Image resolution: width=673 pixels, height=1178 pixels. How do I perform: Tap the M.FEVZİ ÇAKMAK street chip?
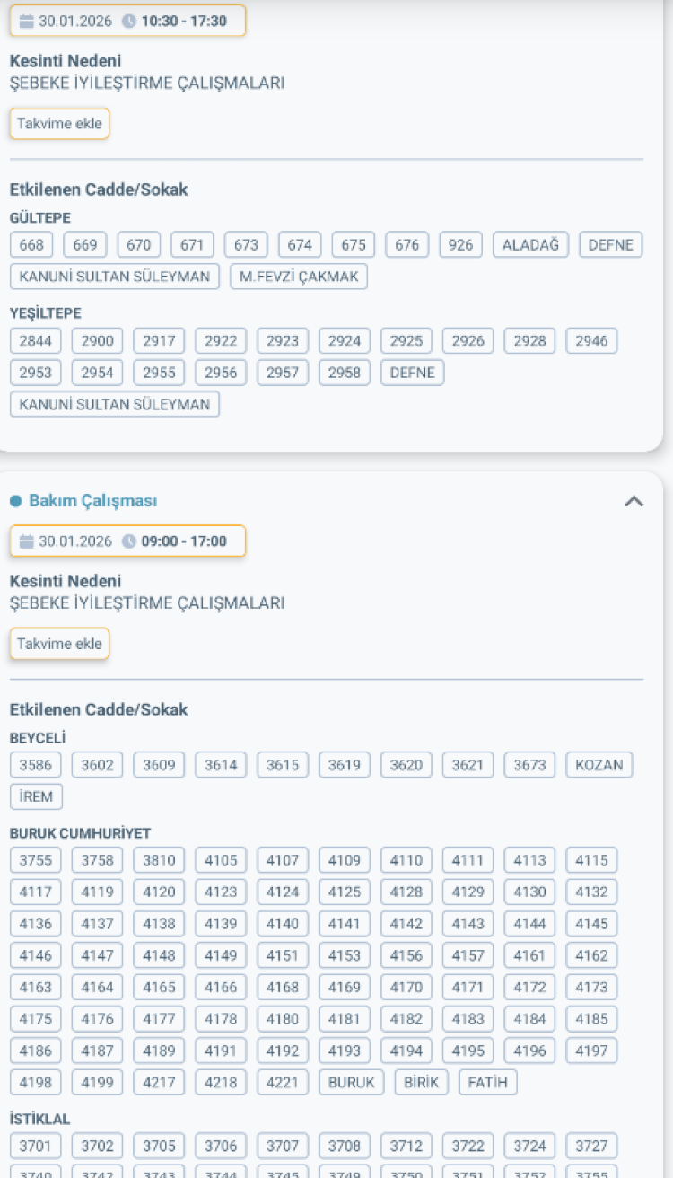pyautogui.click(x=299, y=277)
